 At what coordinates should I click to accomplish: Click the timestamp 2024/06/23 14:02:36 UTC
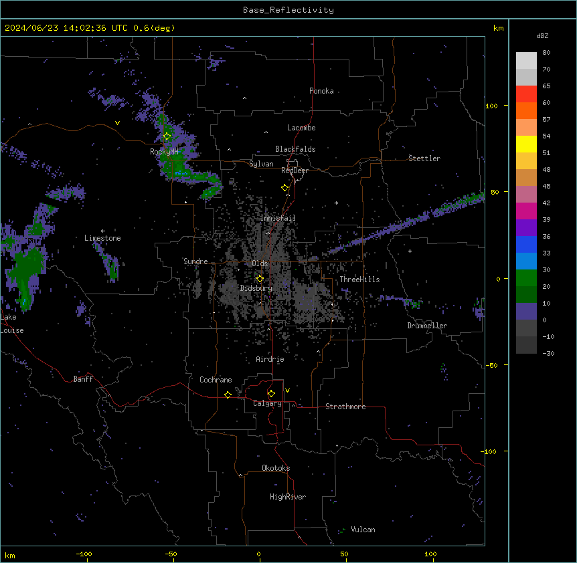66,28
